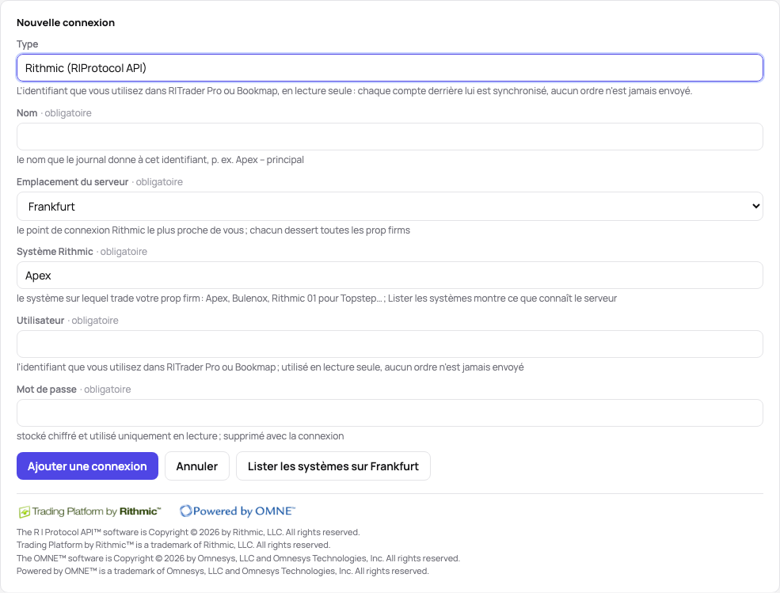Click the Utilisateur hint mentioning RITrader Pro
Screen dimensions: 780x593
click(x=270, y=367)
